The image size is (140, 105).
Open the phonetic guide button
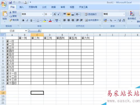(57, 20)
